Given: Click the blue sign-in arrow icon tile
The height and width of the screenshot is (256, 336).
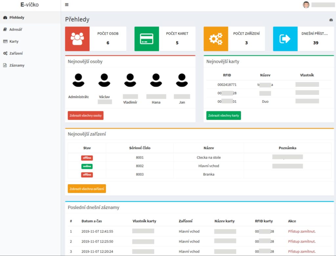Looking at the screenshot, I should pyautogui.click(x=285, y=39).
